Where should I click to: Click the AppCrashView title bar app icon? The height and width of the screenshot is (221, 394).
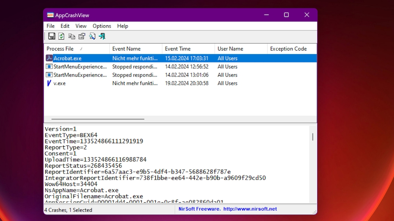point(50,15)
